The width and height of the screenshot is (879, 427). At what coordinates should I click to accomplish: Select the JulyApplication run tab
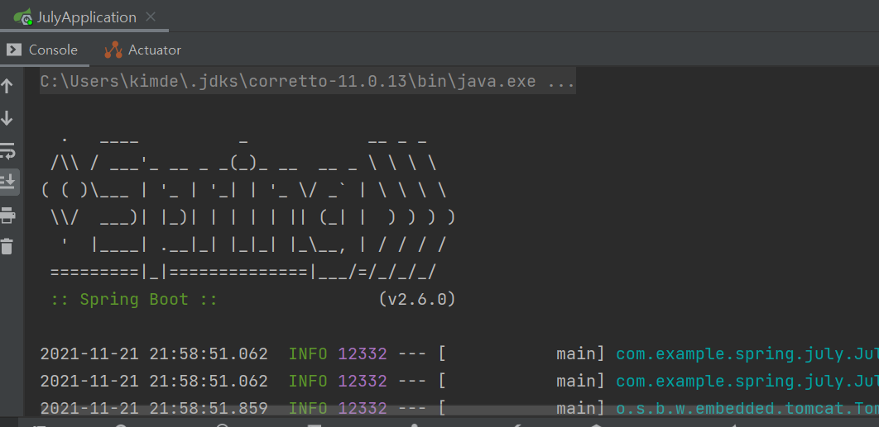click(84, 17)
